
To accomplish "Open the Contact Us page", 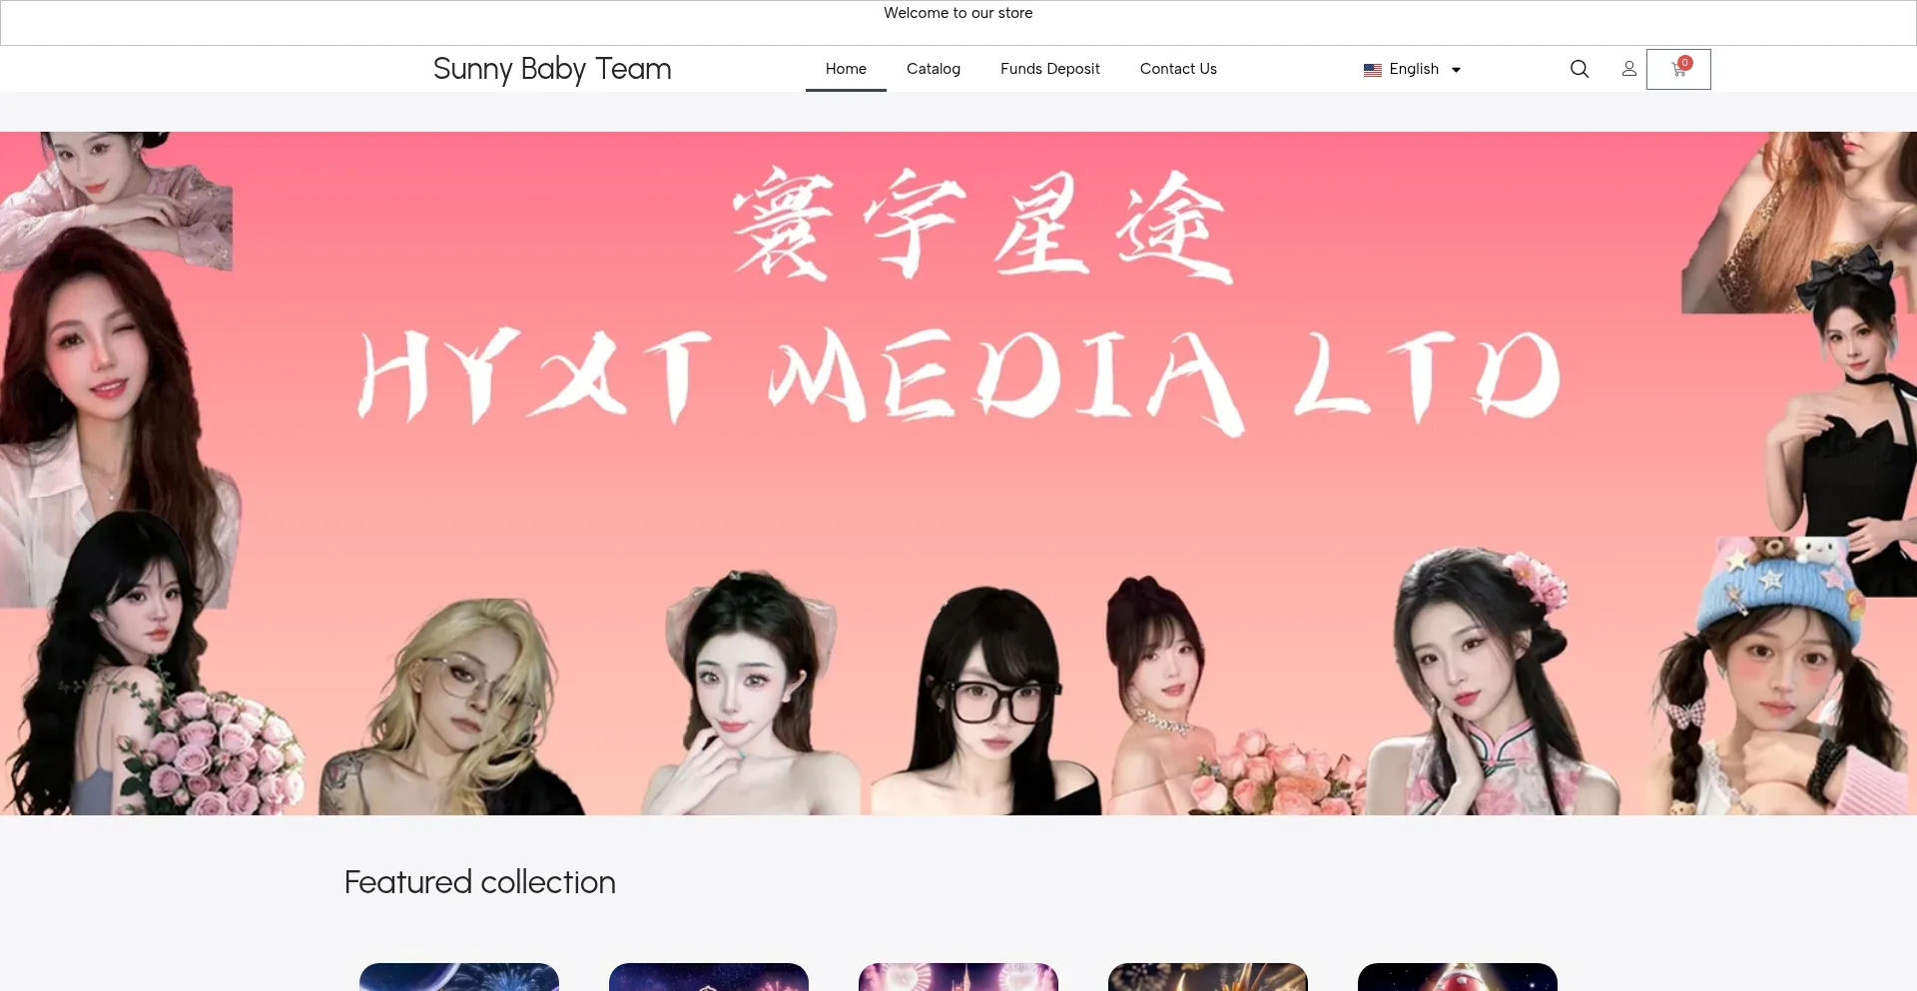I will point(1178,69).
